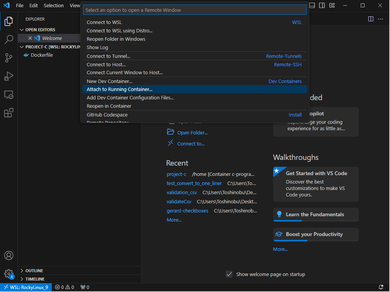
Task: Click the Open Folder link
Action: [192, 133]
